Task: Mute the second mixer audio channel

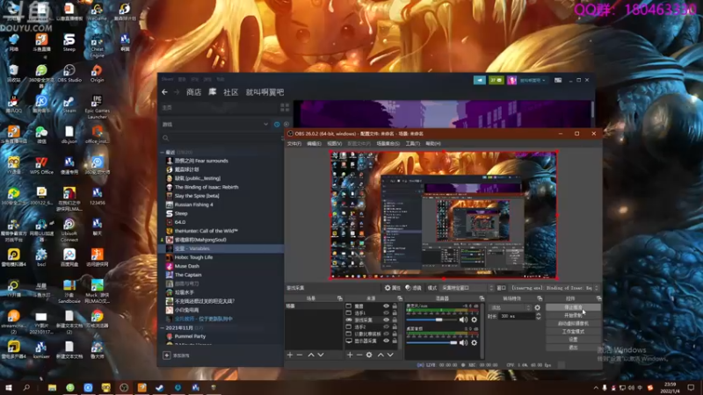Action: tap(463, 342)
